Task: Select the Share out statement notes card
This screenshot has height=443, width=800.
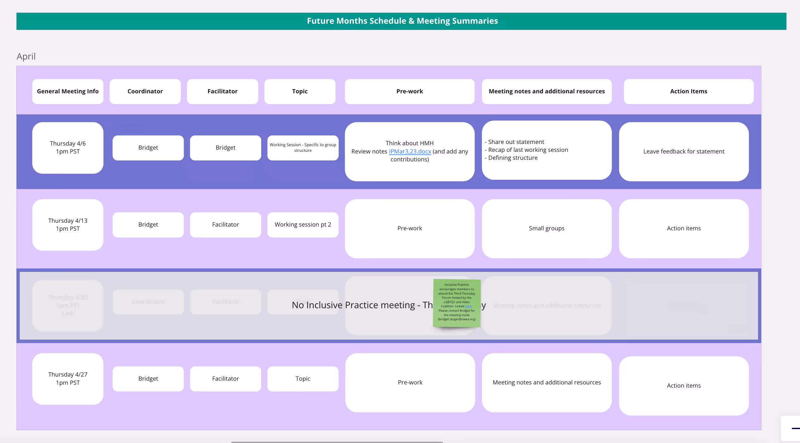Action: pos(547,150)
